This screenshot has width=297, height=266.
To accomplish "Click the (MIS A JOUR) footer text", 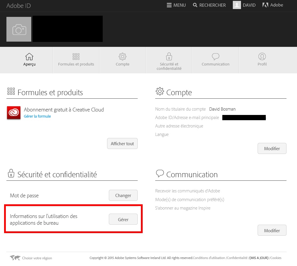I will click(x=259, y=258).
